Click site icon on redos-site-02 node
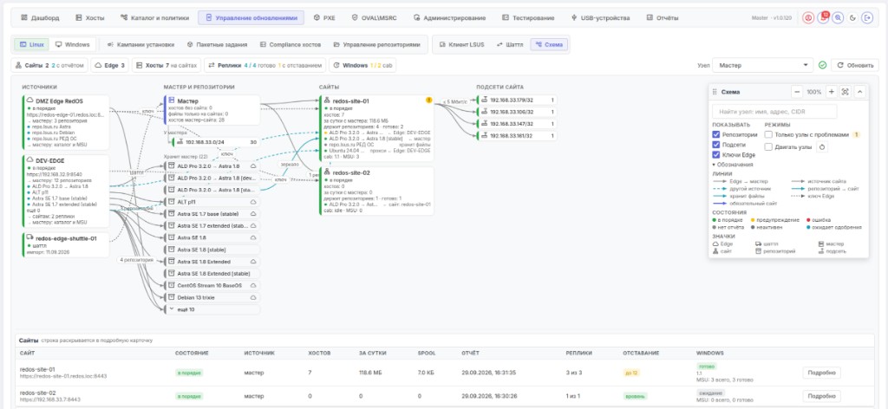Viewport: 888px width, 409px height. click(x=327, y=172)
